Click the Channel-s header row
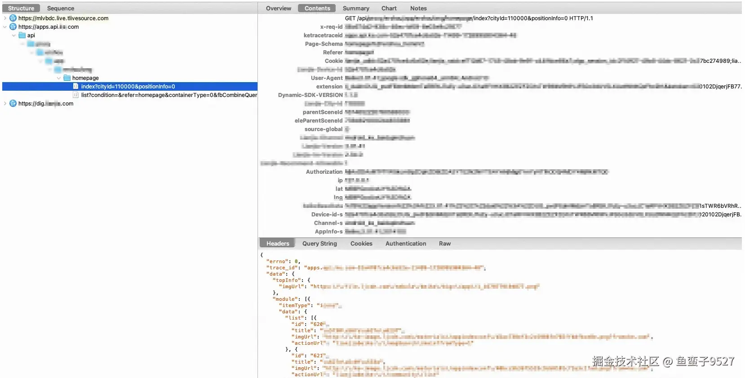 (500, 223)
